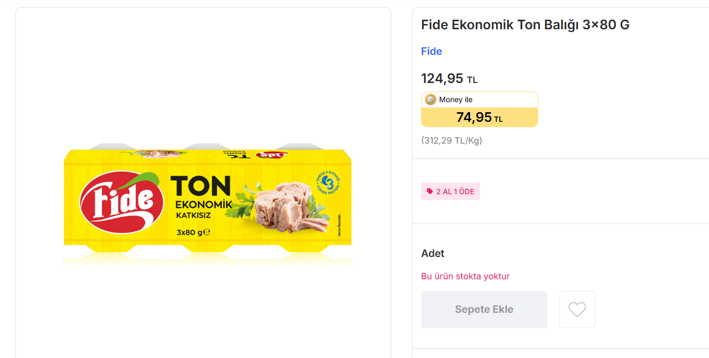Viewport: 709px width, 358px height.
Task: Click the EKONOMİK text on package
Action: pos(203,205)
